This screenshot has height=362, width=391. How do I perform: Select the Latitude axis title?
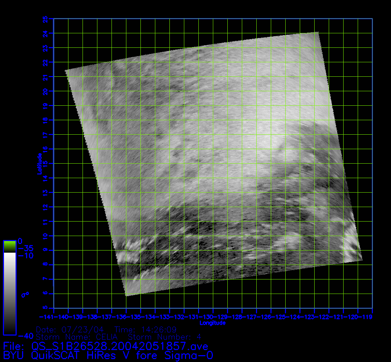point(39,164)
